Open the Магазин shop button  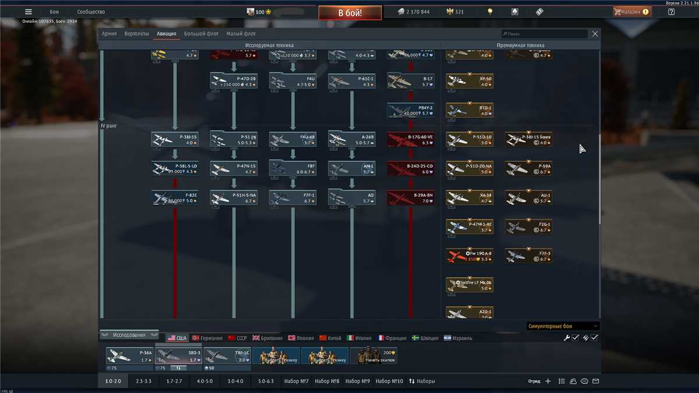click(632, 12)
